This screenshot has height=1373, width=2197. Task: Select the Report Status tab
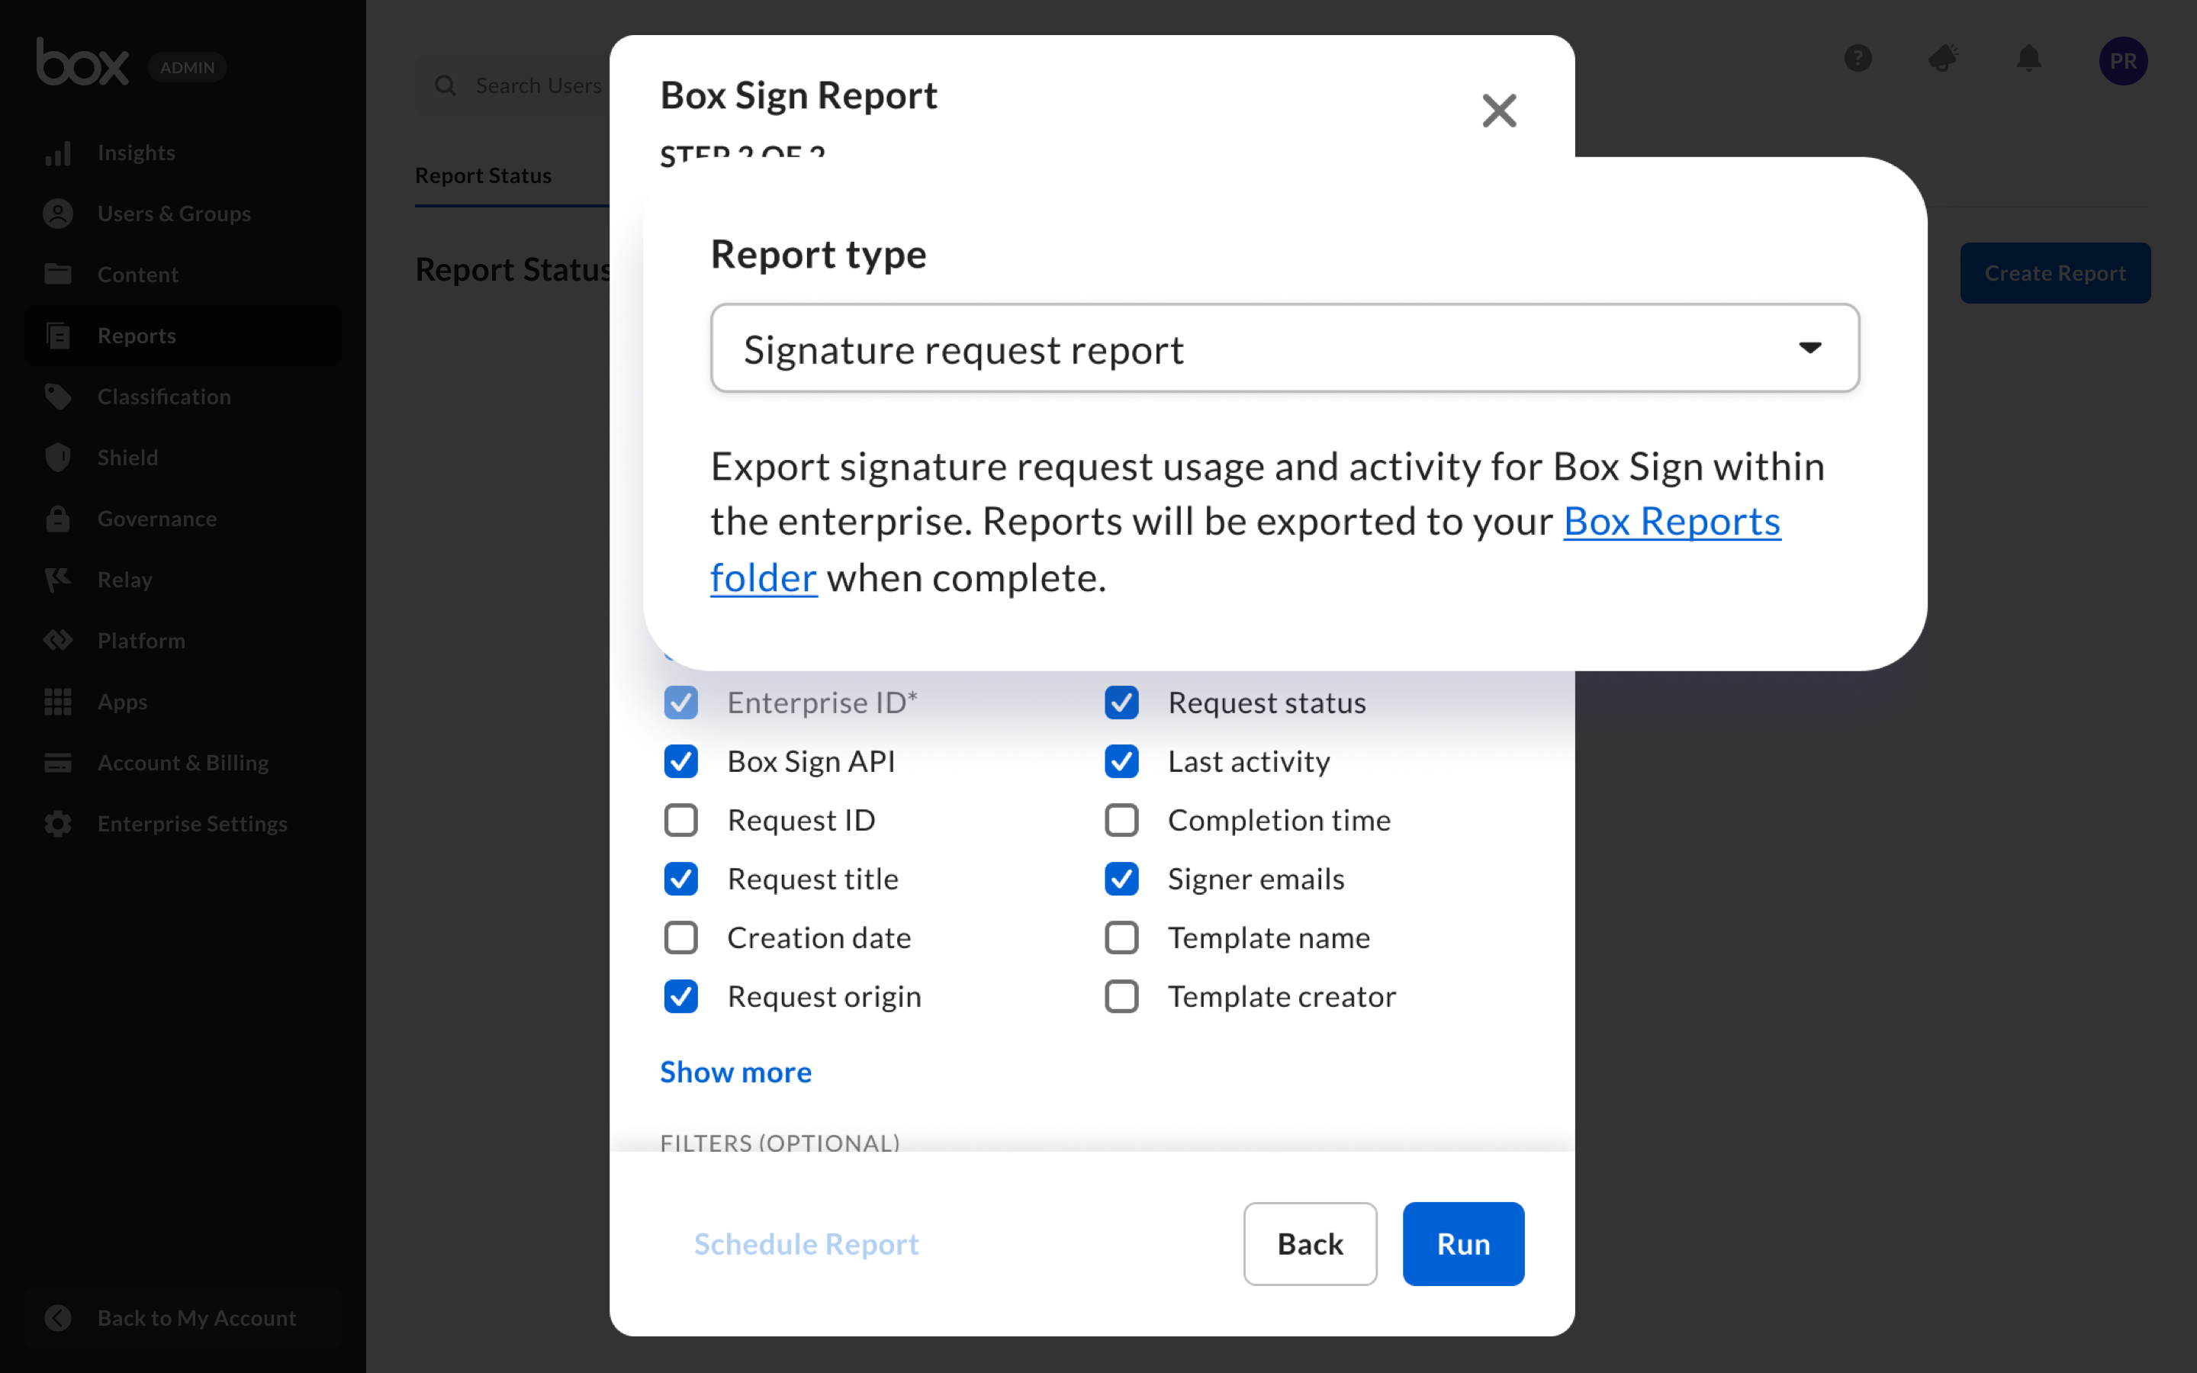click(x=483, y=175)
